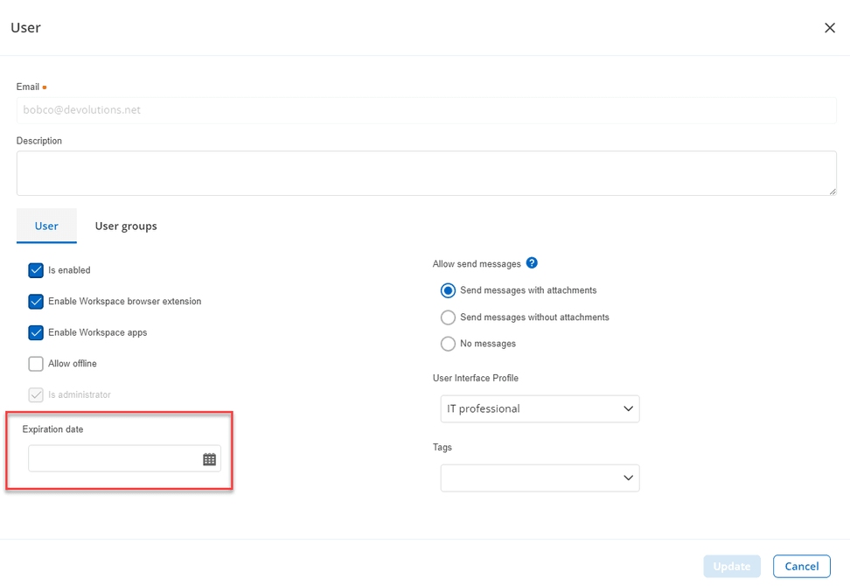Screen dimensions: 850x586
Task: Click the Update button
Action: pos(731,566)
